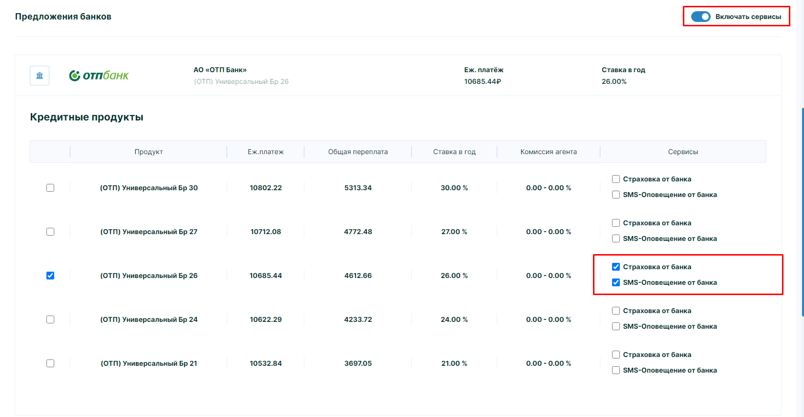Screen dimensions: 804x417
Task: Click the Продукт column header
Action: tap(148, 152)
